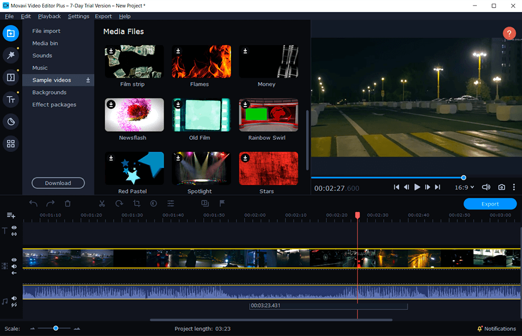Open the three-dot player options menu
Screen dimensions: 522x336
[514, 187]
